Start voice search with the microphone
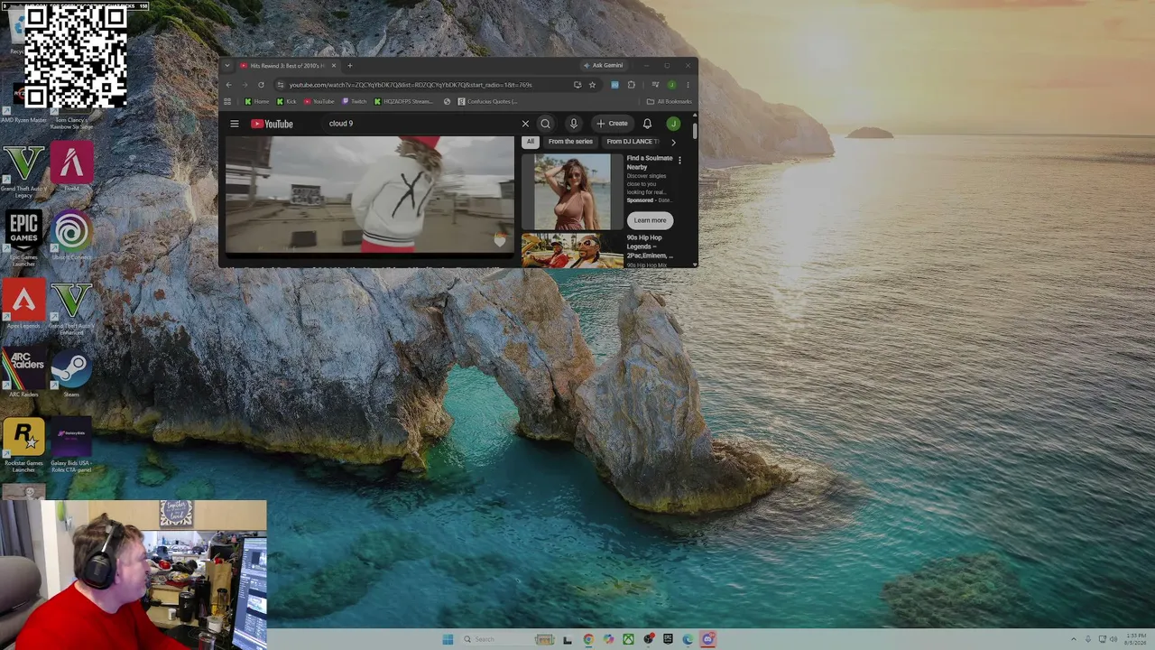The width and height of the screenshot is (1155, 650). (573, 124)
